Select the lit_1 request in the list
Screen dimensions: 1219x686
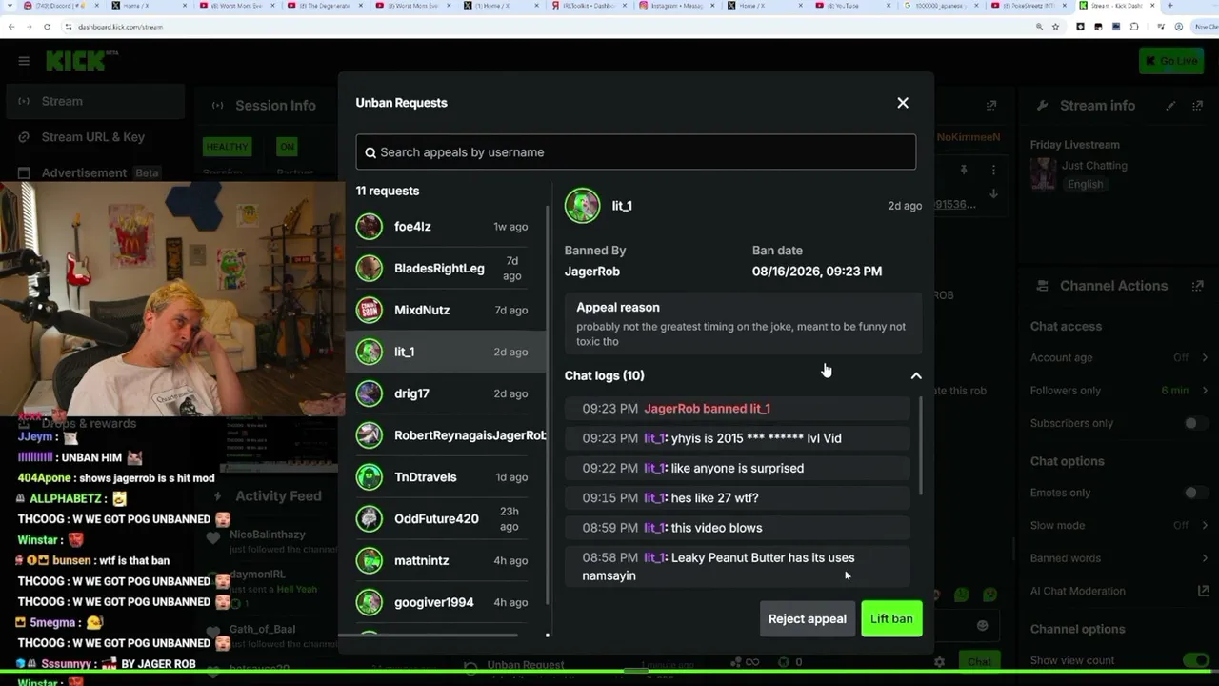pos(446,352)
